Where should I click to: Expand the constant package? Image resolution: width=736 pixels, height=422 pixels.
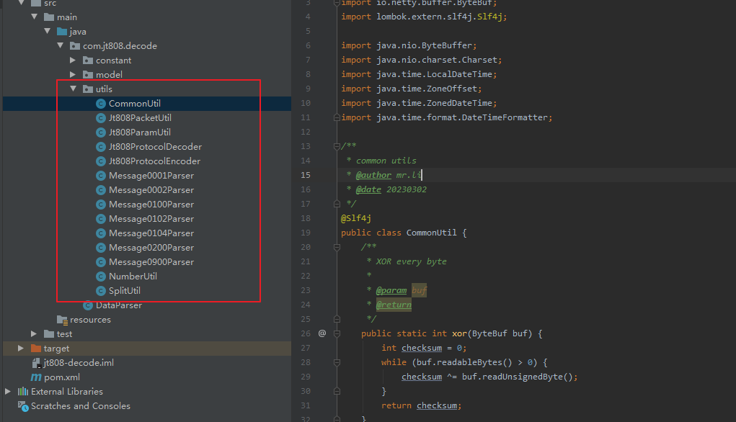tap(73, 60)
